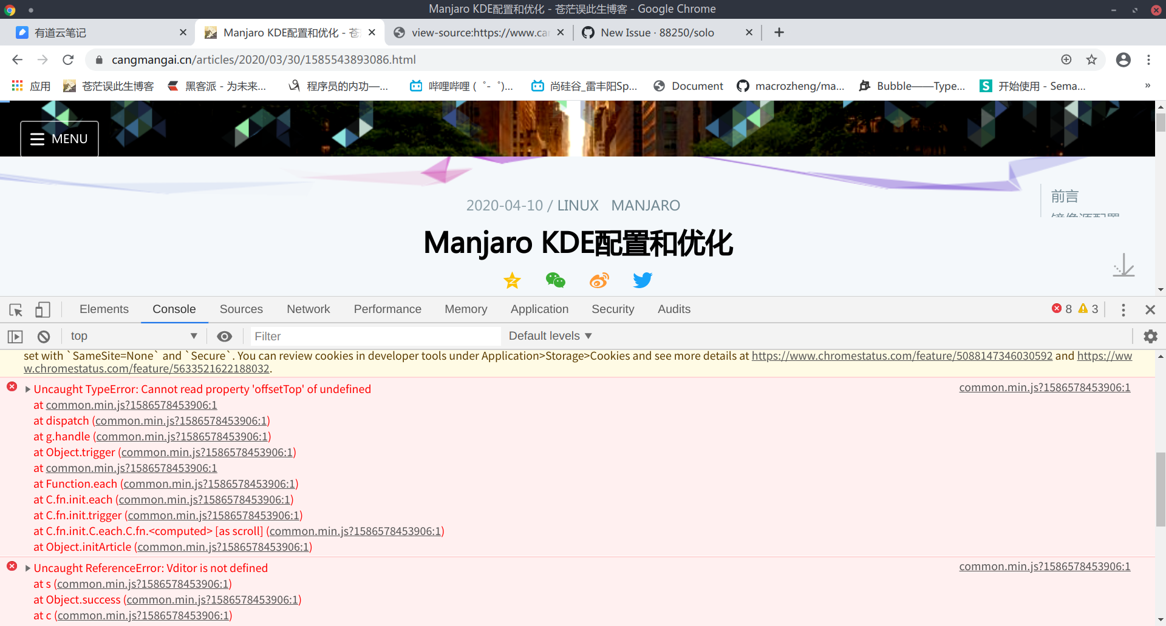Click the red error count badge
1166x626 pixels.
(x=1062, y=309)
